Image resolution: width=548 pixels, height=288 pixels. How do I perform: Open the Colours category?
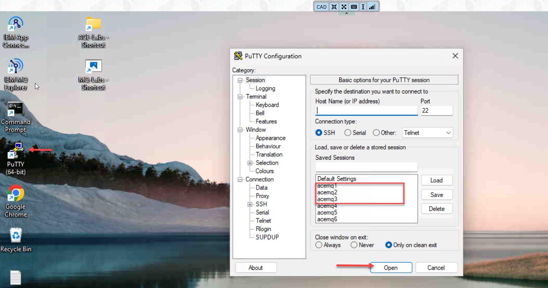tap(265, 171)
